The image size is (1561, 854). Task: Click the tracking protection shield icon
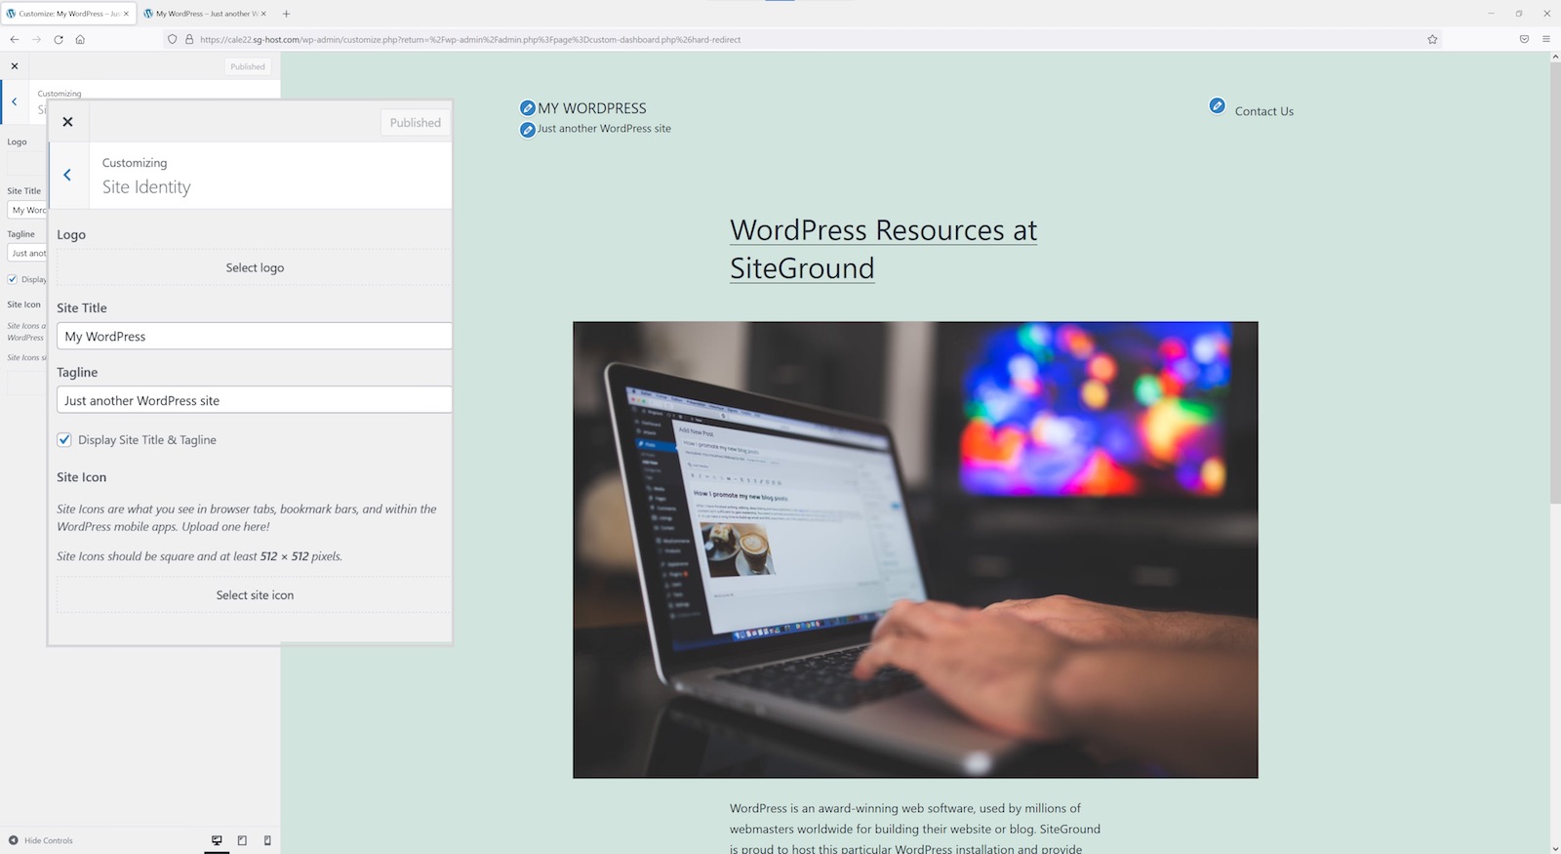pyautogui.click(x=173, y=39)
